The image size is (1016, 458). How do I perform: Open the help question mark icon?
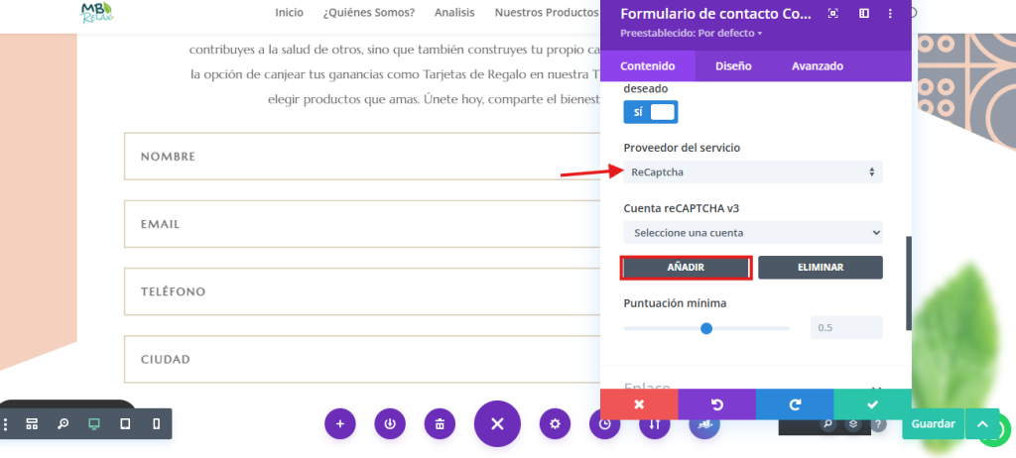click(x=878, y=424)
